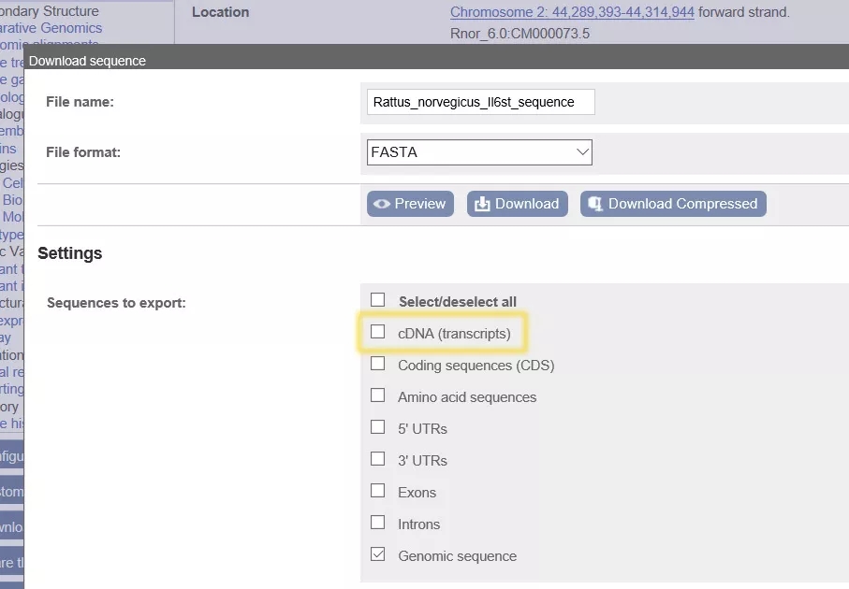The image size is (849, 589).
Task: Open the FASTA file format dropdown
Action: point(479,151)
